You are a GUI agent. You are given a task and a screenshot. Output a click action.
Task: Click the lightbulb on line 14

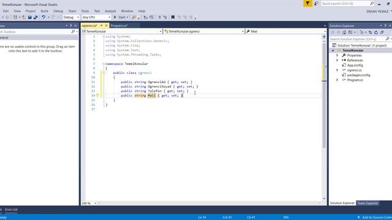[x=97, y=95]
